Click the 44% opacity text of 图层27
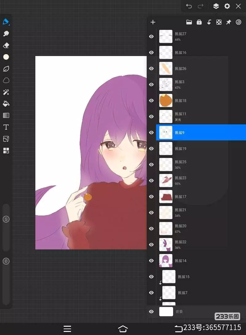246x335 pixels. click(177, 39)
